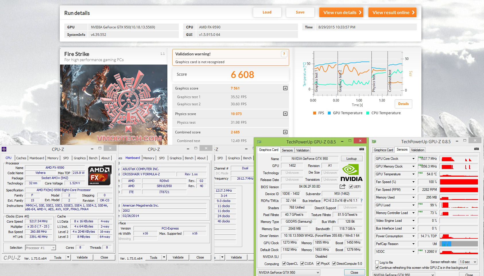Screen dimensions: 484x276
Task: Click the GPU Load sensor graph
Action: click(x=459, y=205)
